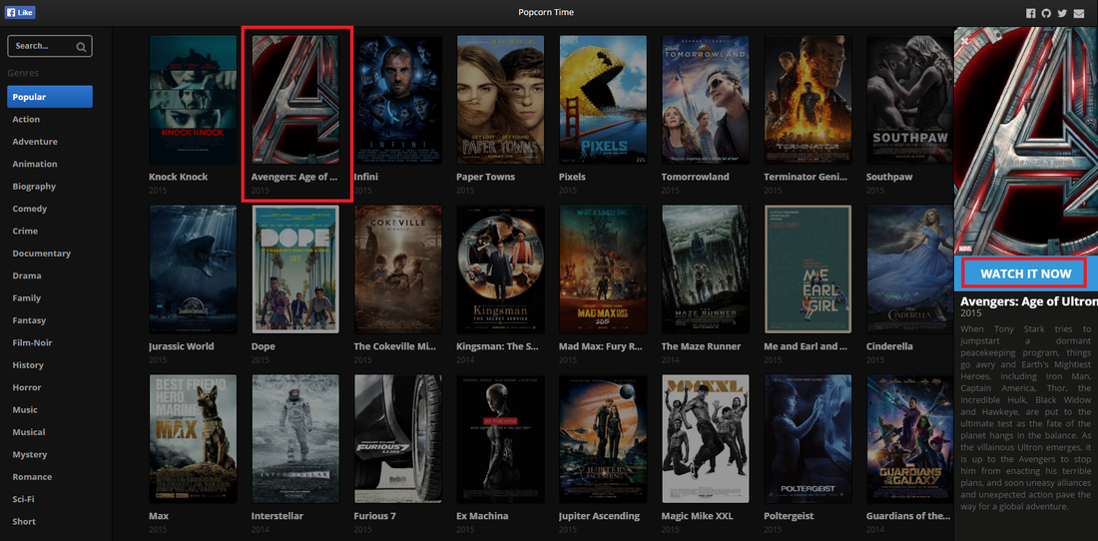Open the Pixels movie poster
1098x541 pixels.
coord(603,100)
